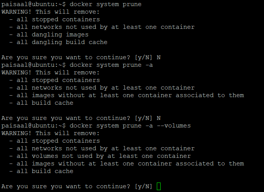The image size is (264, 192).
Task: Click the 'paisaal@ubuntu' prompt before the '--volumes' command
Action: click(x=28, y=126)
